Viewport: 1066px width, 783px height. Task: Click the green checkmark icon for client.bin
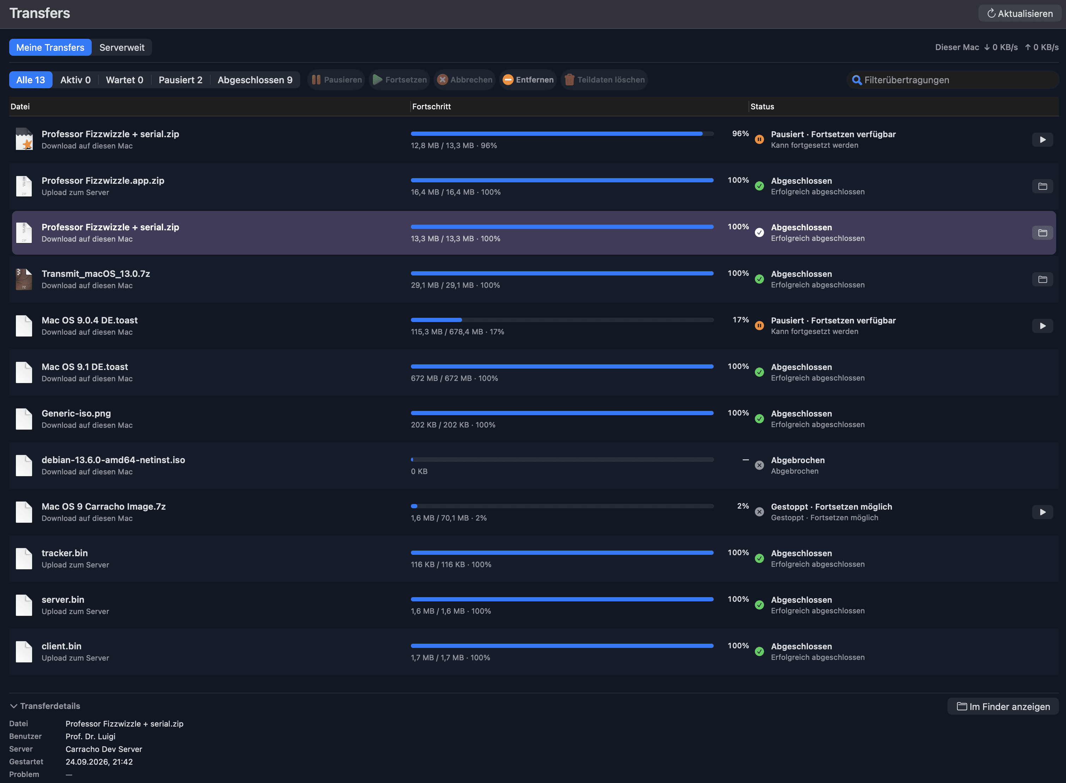[759, 652]
